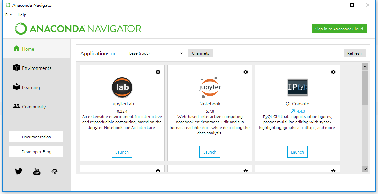
Task: Click JupyterLab version 0.35.4 text
Action: [122, 111]
